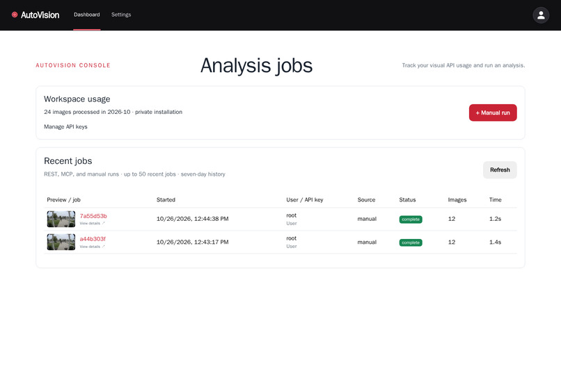Click the 'AUTOVISION CONSOLE' label

point(73,65)
